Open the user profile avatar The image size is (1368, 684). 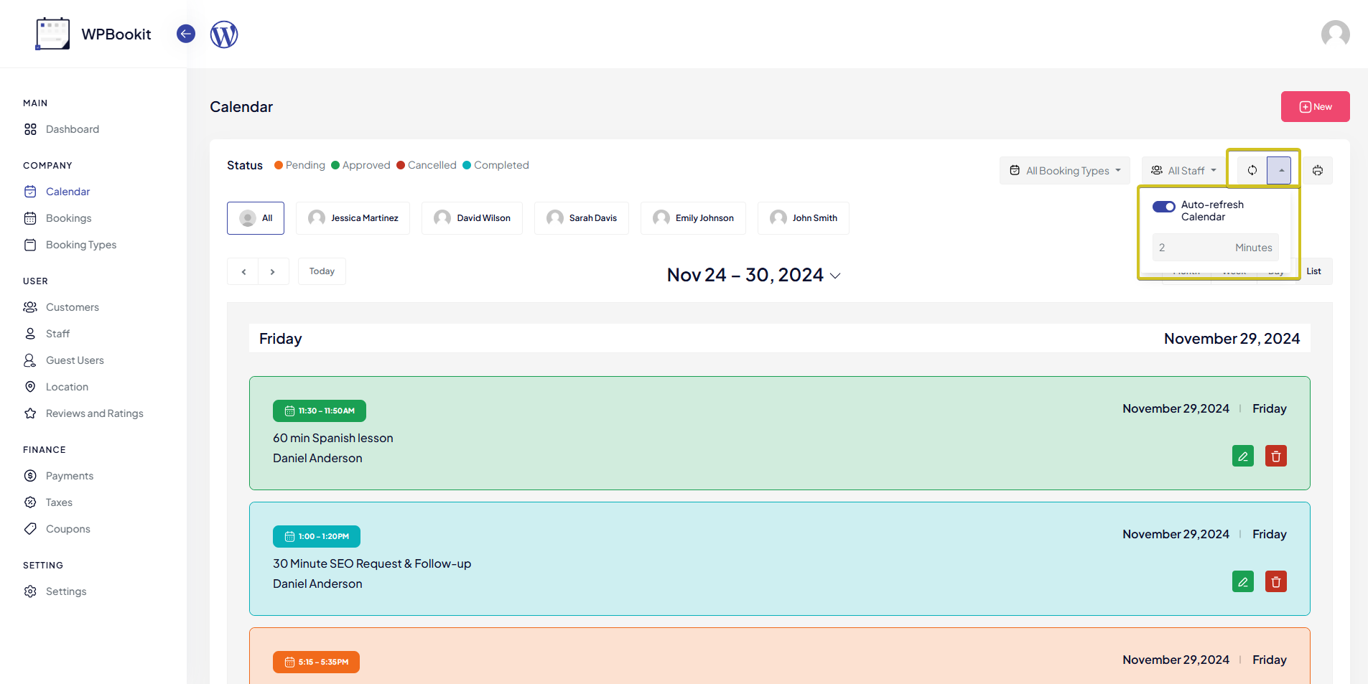(1335, 34)
